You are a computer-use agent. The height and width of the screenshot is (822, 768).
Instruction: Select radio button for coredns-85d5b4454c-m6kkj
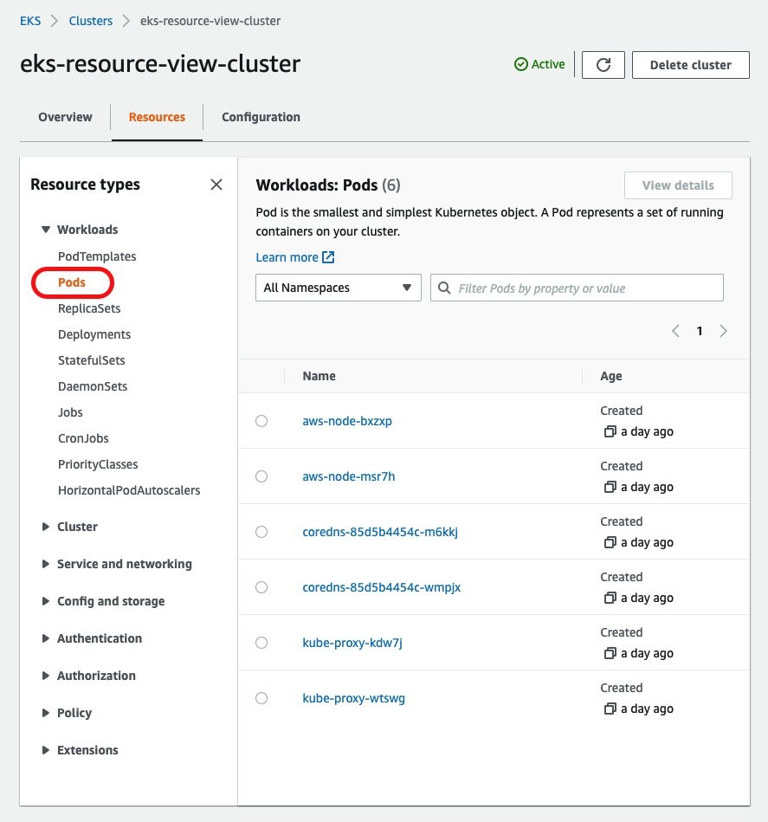click(261, 532)
